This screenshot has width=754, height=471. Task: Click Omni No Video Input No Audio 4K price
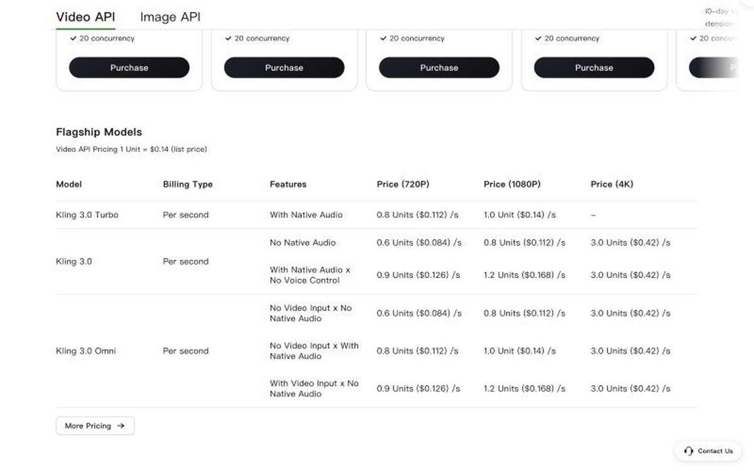tap(630, 313)
